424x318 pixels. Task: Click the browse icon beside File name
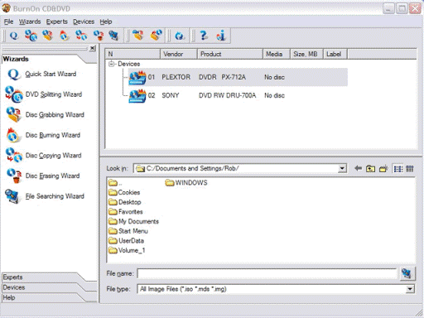coord(407,273)
